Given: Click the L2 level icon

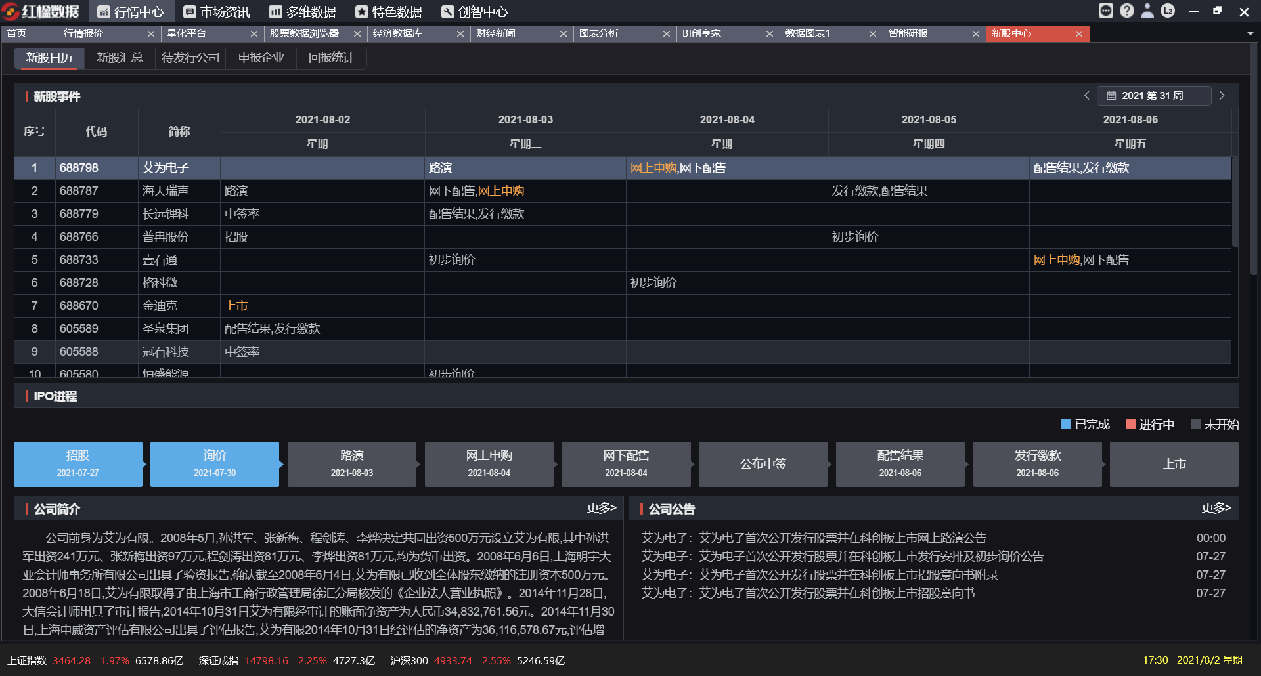Looking at the screenshot, I should coord(1168,11).
